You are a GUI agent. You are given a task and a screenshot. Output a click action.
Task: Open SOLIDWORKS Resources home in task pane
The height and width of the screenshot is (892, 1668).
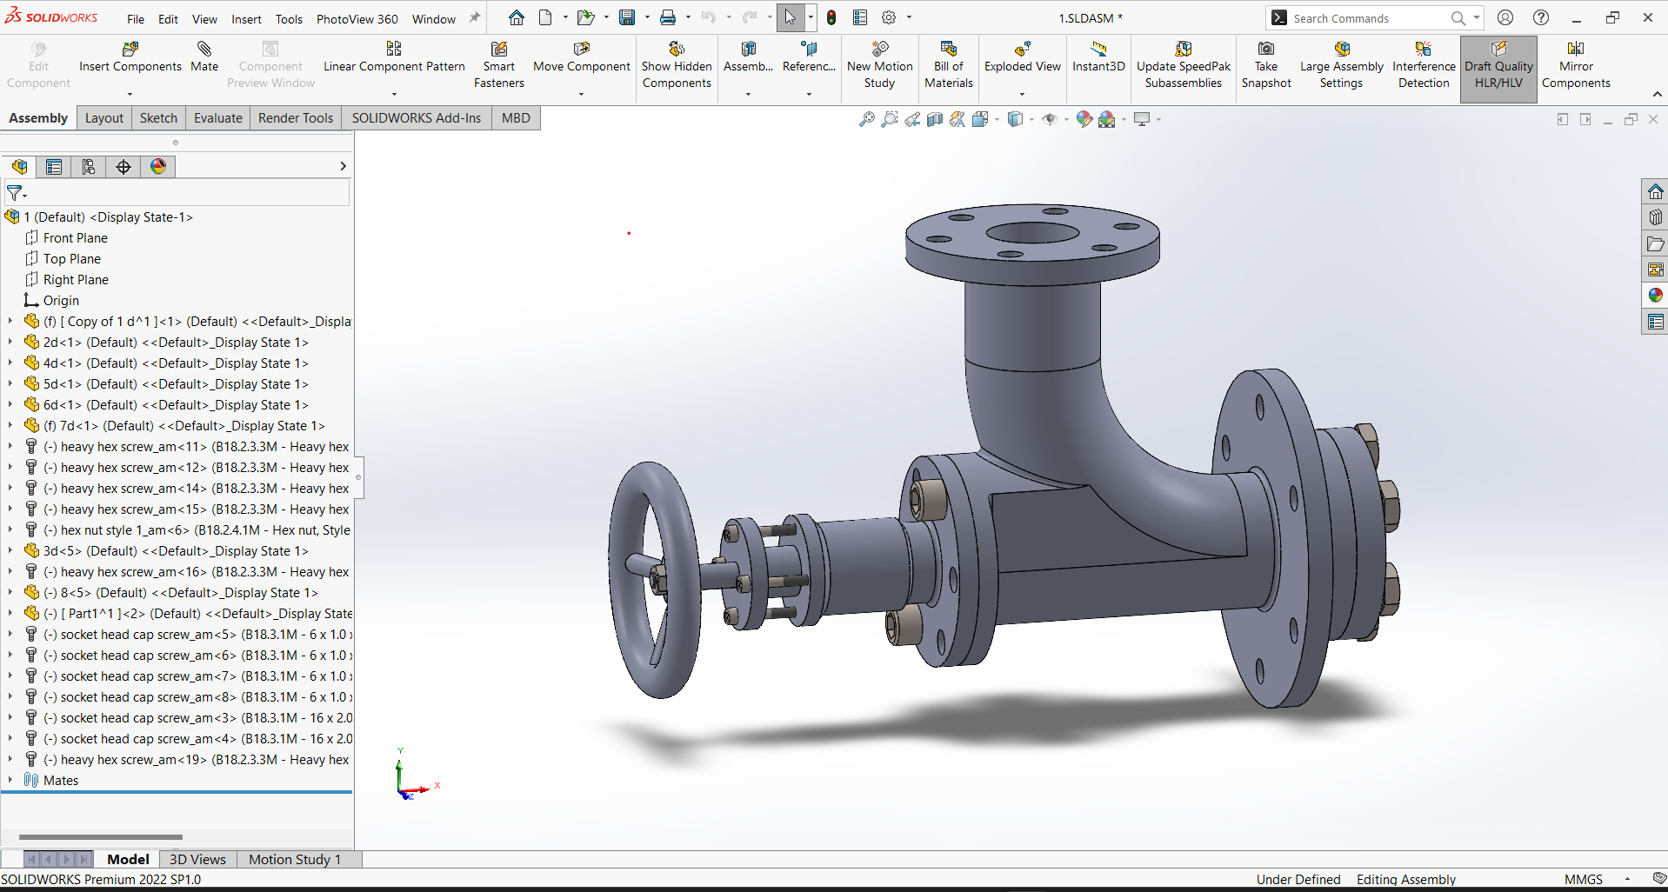[x=1655, y=191]
